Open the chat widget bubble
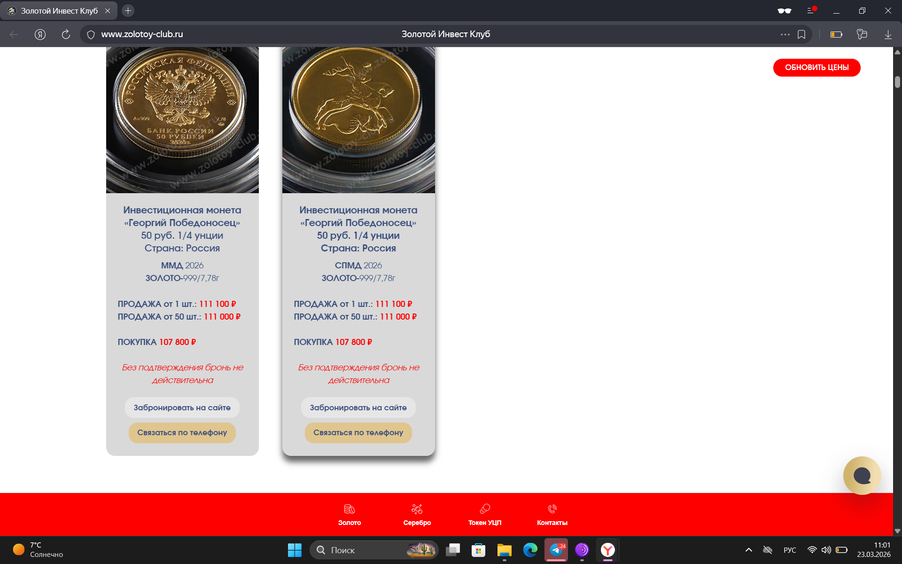Viewport: 902px width, 564px height. [x=862, y=476]
